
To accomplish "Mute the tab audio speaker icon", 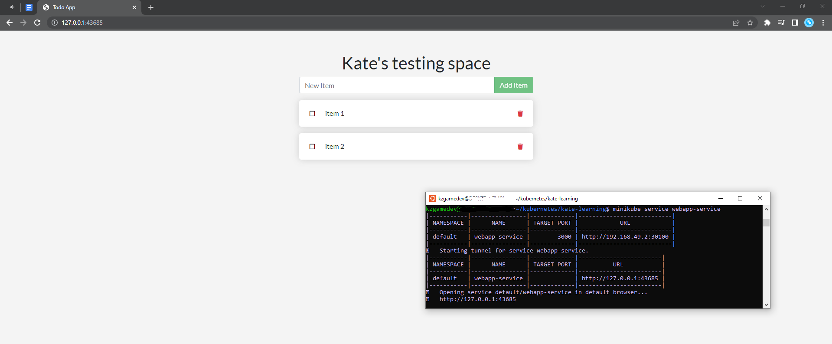I will 12,7.
